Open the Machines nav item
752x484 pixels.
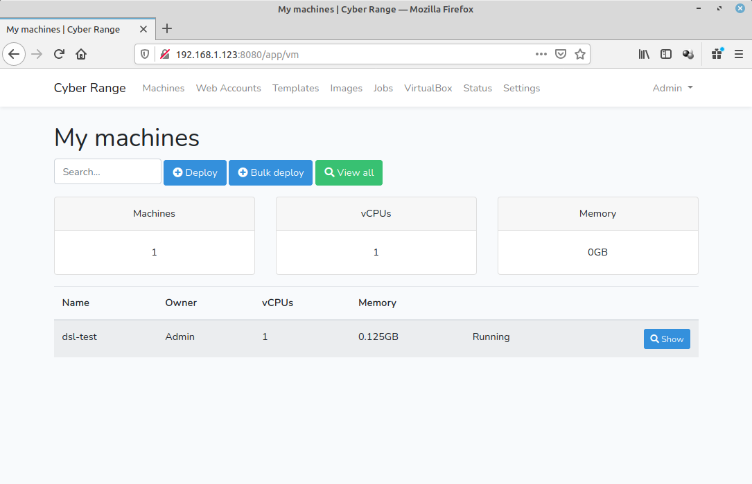click(163, 88)
